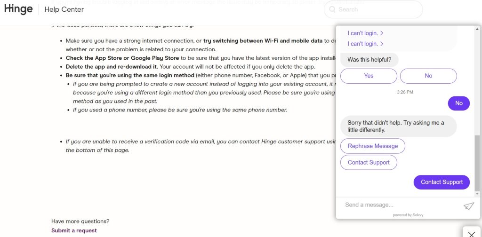Click the chat window scrollbar thumb
This screenshot has width=482, height=237.
pyautogui.click(x=477, y=162)
